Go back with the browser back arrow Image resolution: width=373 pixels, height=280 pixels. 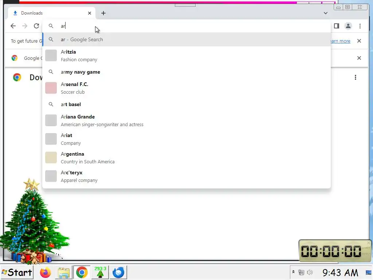pyautogui.click(x=13, y=26)
